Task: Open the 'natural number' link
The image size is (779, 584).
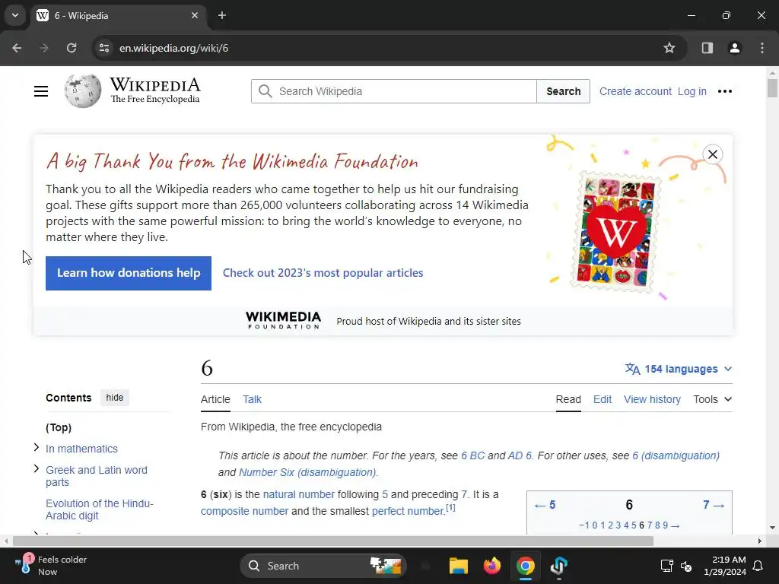Action: pyautogui.click(x=298, y=494)
